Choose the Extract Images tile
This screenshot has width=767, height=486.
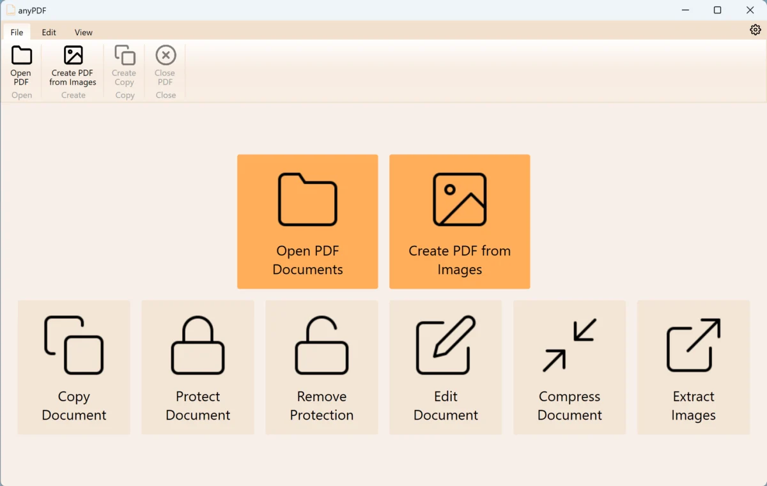(693, 368)
